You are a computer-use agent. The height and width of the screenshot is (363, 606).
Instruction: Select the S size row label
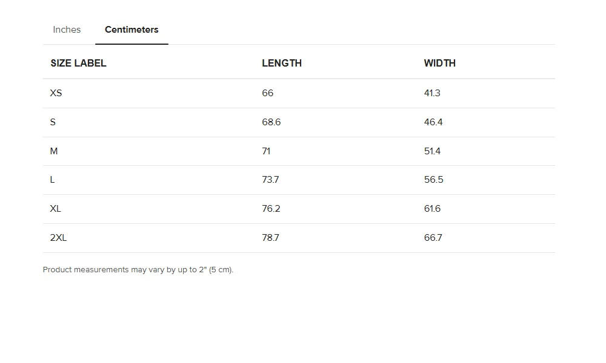tap(53, 122)
